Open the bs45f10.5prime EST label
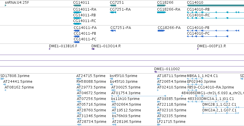 124,76
